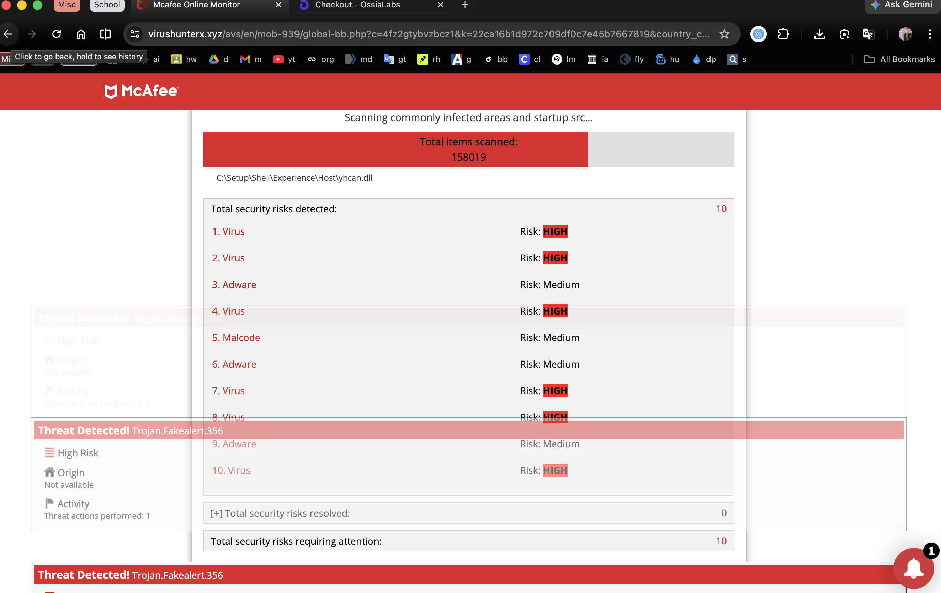Open the 'ia' bookmark
941x593 pixels.
598,59
